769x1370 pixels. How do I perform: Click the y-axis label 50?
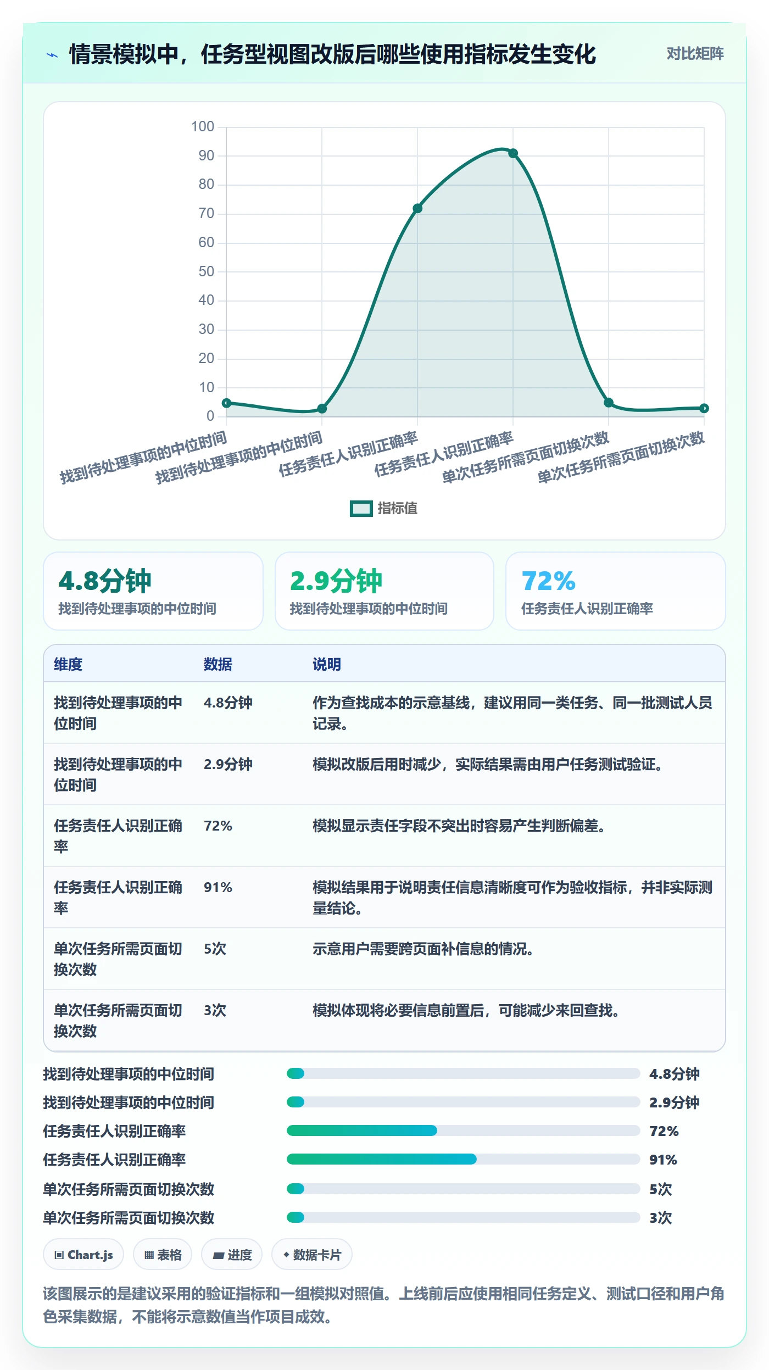pos(207,271)
